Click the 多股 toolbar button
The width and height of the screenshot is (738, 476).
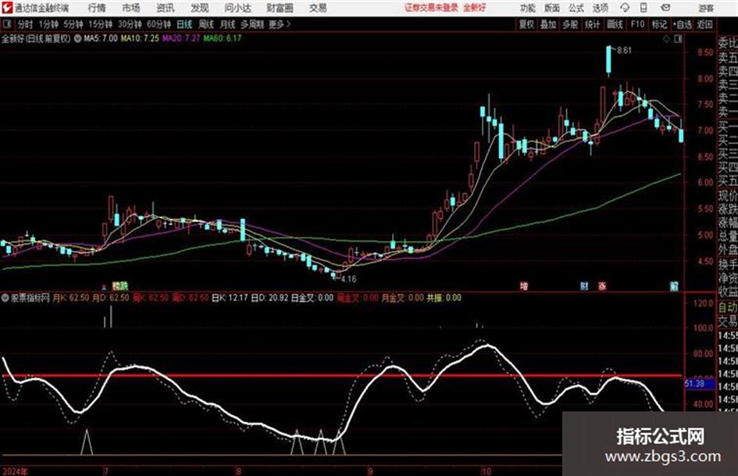coord(570,24)
